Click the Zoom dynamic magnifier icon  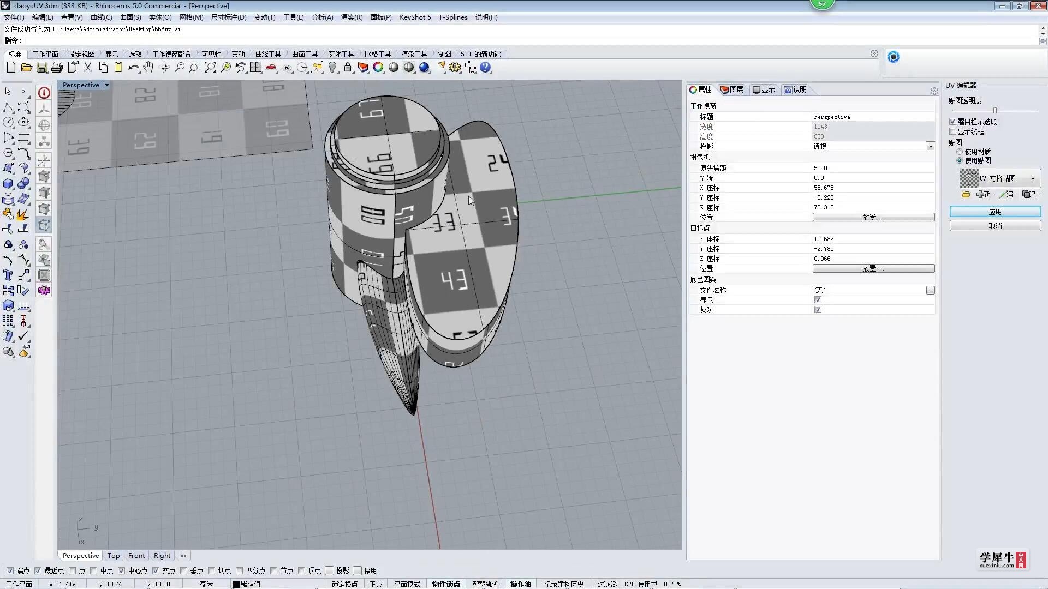pyautogui.click(x=180, y=68)
